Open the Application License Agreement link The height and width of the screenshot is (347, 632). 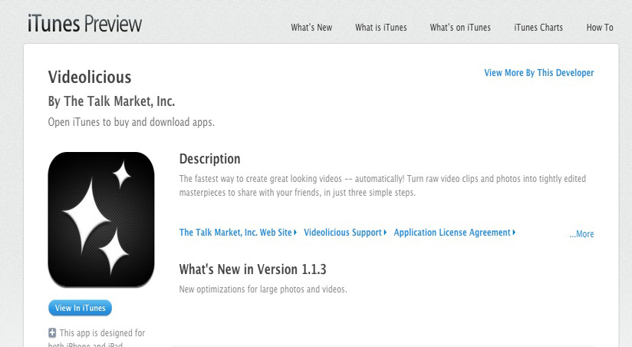tap(455, 233)
